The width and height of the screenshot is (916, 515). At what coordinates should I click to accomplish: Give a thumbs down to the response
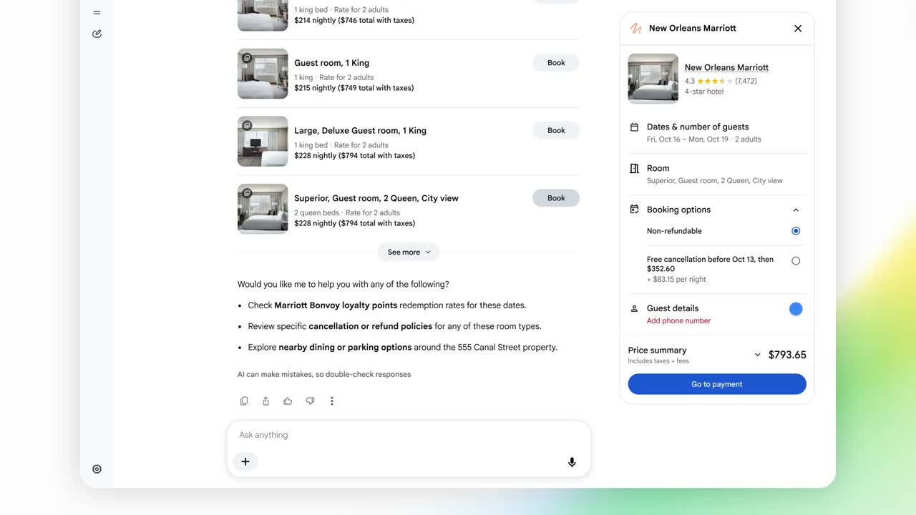pos(310,401)
